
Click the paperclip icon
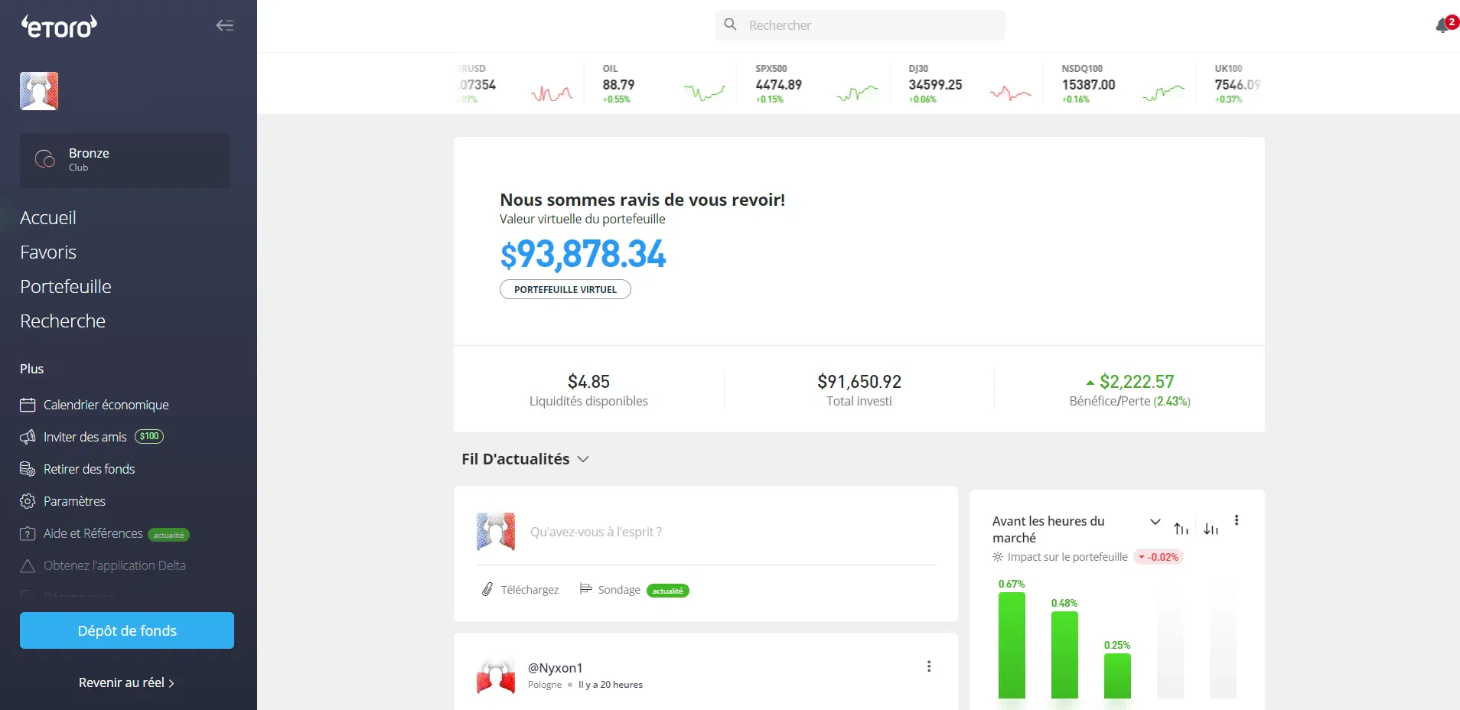487,589
